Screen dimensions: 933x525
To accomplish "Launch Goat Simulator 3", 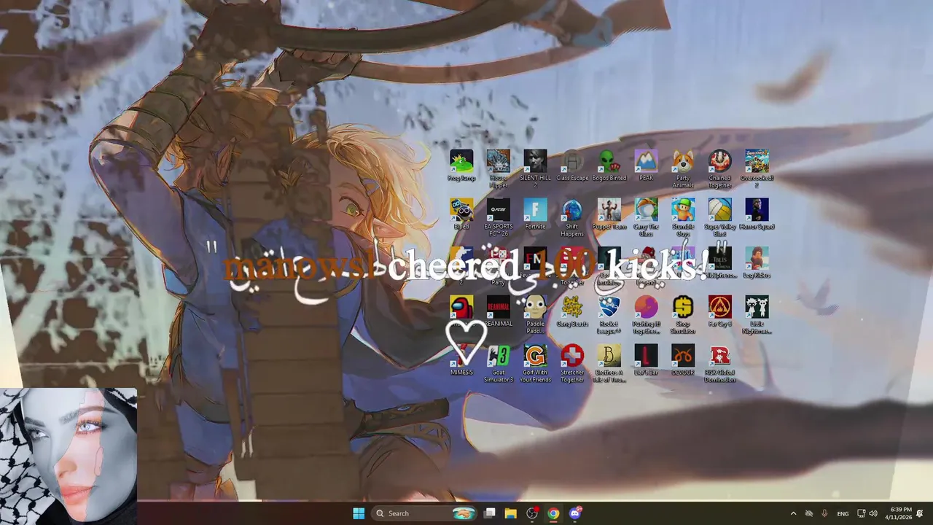I will (x=499, y=363).
